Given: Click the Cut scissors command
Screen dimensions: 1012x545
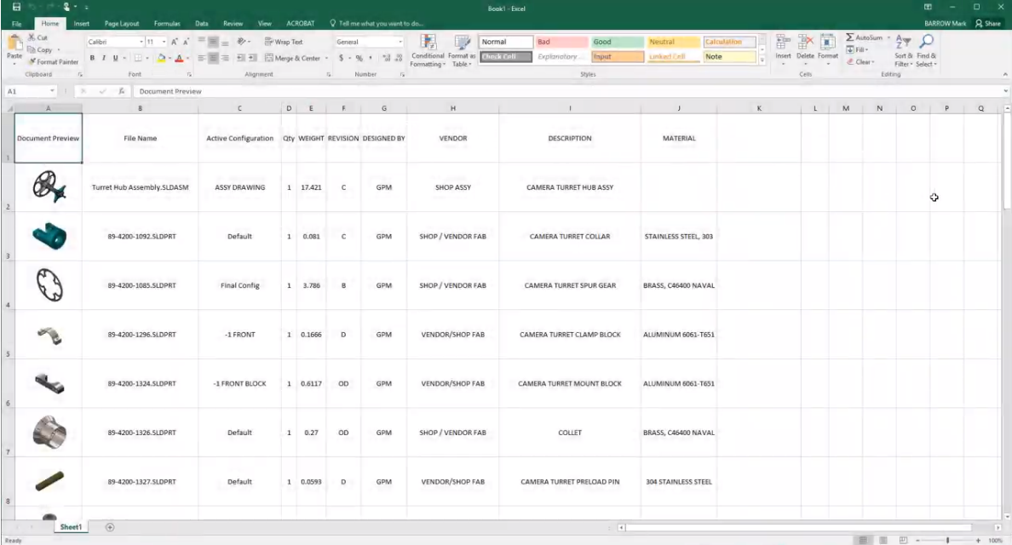Looking at the screenshot, I should click(x=37, y=37).
